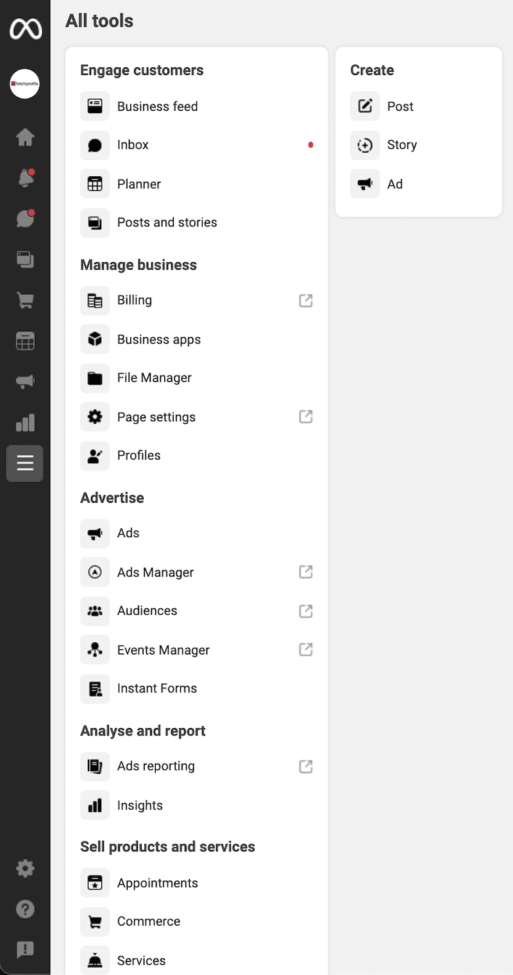Click the sidebar chat bubble inbox icon
Image resolution: width=513 pixels, height=975 pixels.
click(x=25, y=219)
